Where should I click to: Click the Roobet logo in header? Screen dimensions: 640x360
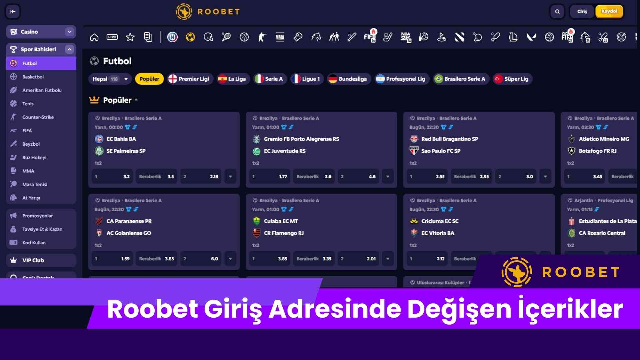207,12
